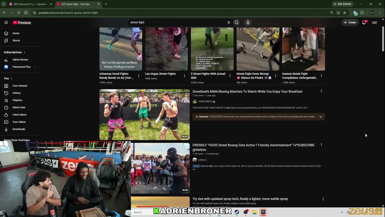Open a new browser tab
Screen dimensions: 385x217
(106, 4)
